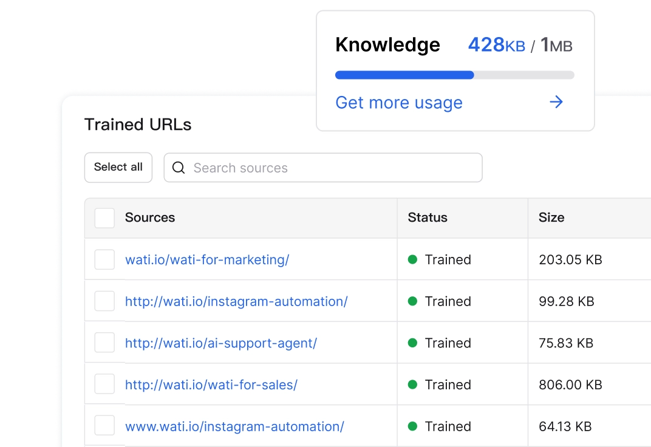651x447 pixels.
Task: Select the checkbox for http://wati.io/ai-support-agent/
Action: tap(104, 343)
